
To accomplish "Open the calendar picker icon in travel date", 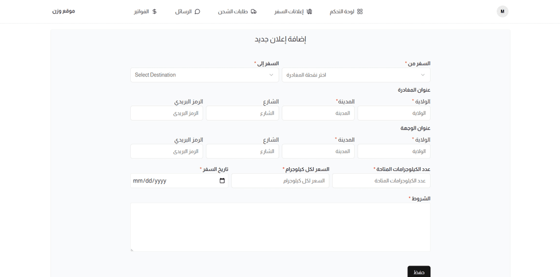I will 222,181.
